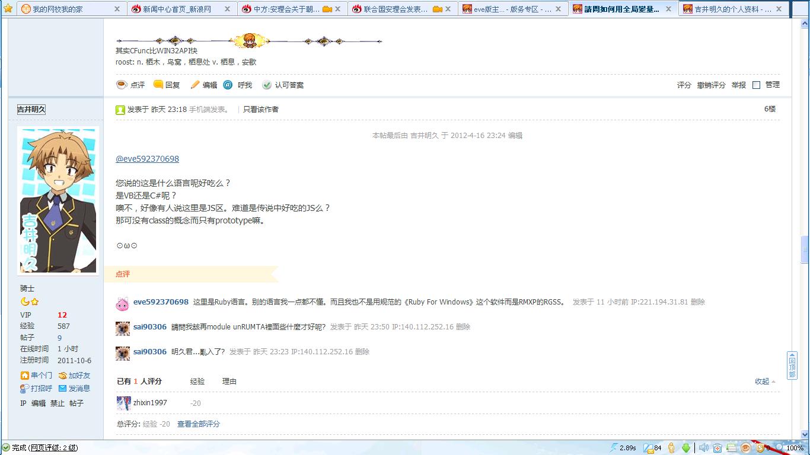Screen dimensions: 810x455
Task: Click the 打招呼 greeting icon
Action: click(x=24, y=389)
